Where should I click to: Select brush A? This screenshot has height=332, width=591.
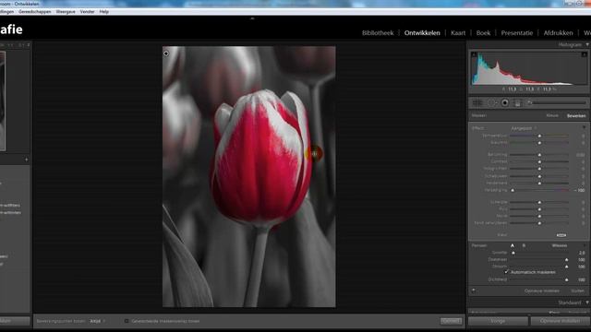coord(513,245)
